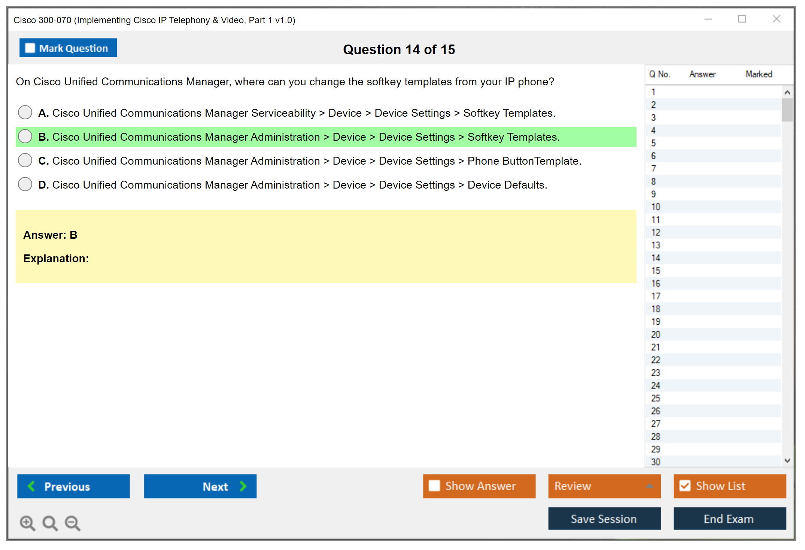
Task: Open the Review dropdown menu
Action: [x=604, y=486]
